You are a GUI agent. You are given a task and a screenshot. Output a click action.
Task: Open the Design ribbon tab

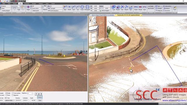34,3
